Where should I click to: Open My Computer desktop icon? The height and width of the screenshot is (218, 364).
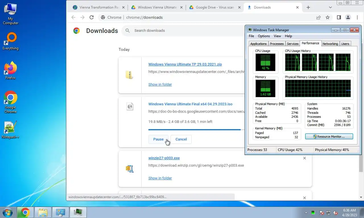pos(11,14)
